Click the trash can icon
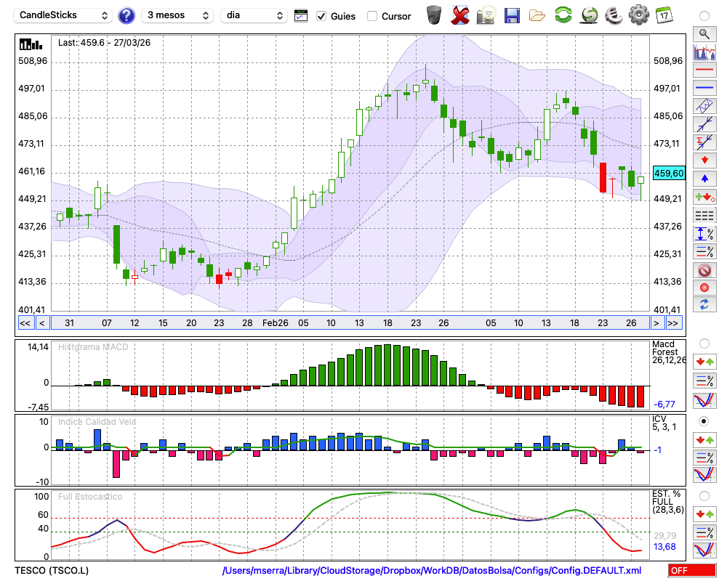727x581 pixels. coord(434,15)
